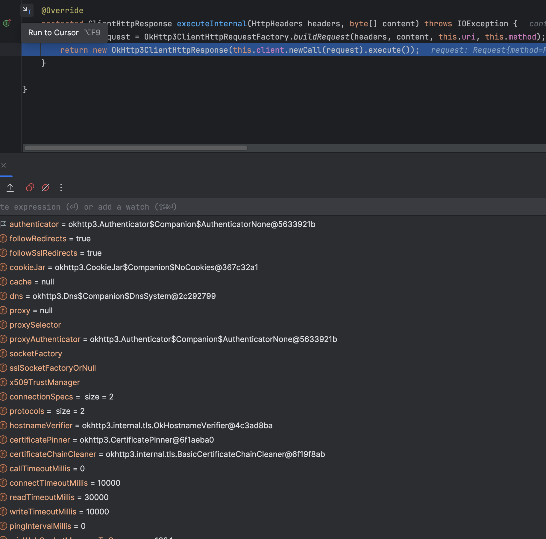
Task: Click the export threads up-arrow icon
Action: point(10,188)
